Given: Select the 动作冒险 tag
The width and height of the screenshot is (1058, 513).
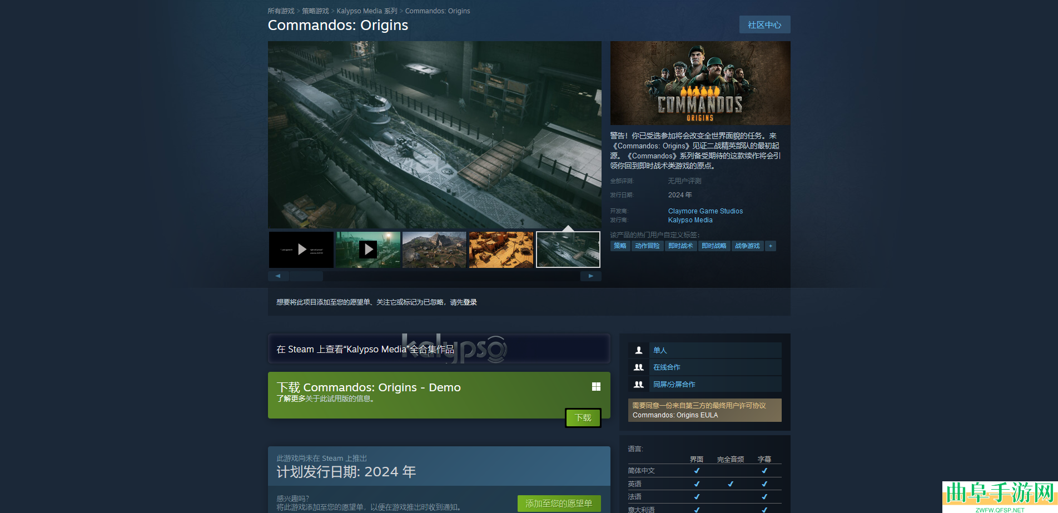Looking at the screenshot, I should (647, 246).
